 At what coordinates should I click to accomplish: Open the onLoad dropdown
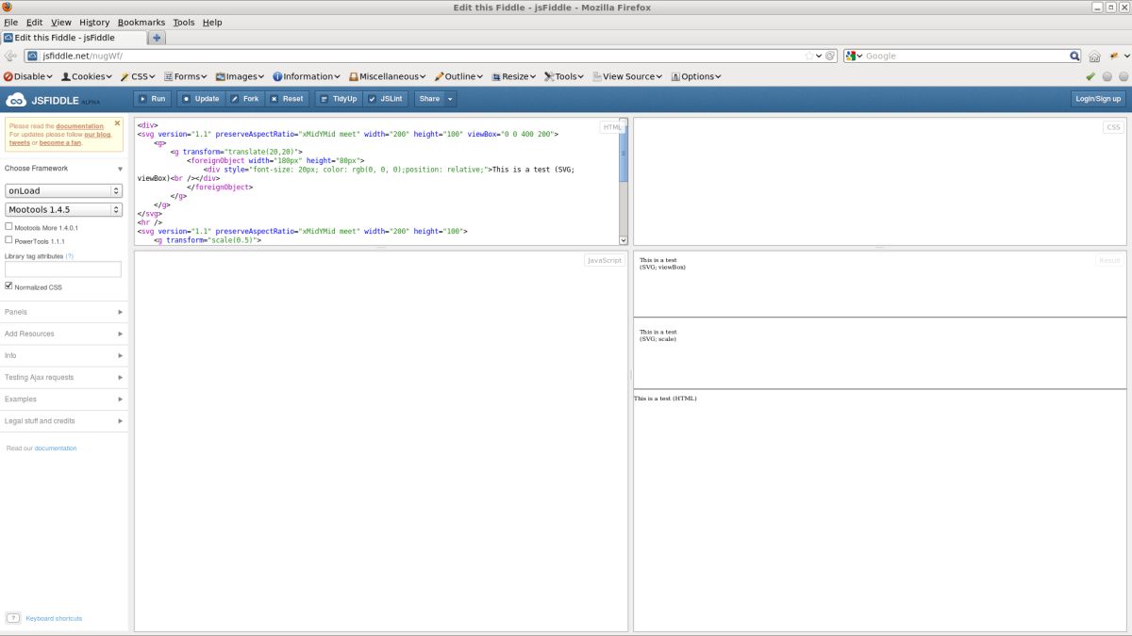click(64, 190)
